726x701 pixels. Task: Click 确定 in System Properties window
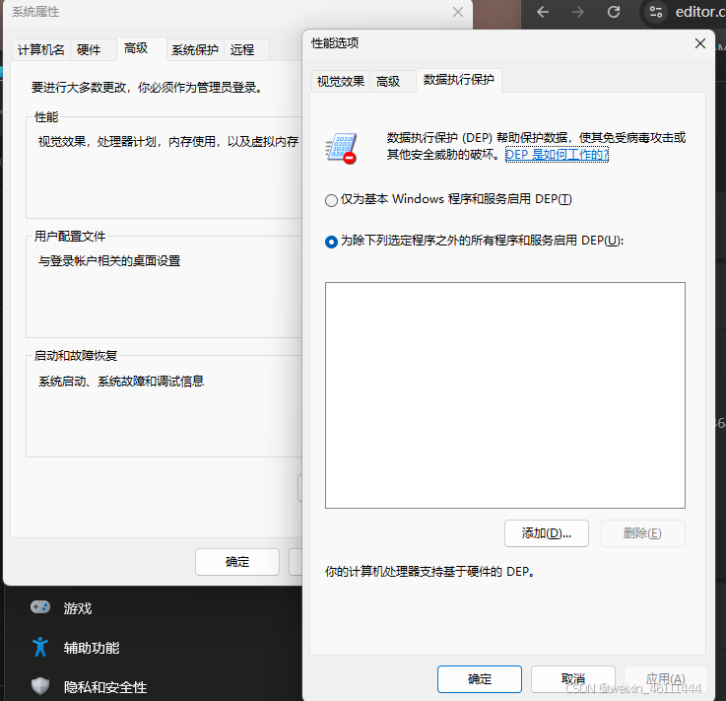[x=237, y=562]
